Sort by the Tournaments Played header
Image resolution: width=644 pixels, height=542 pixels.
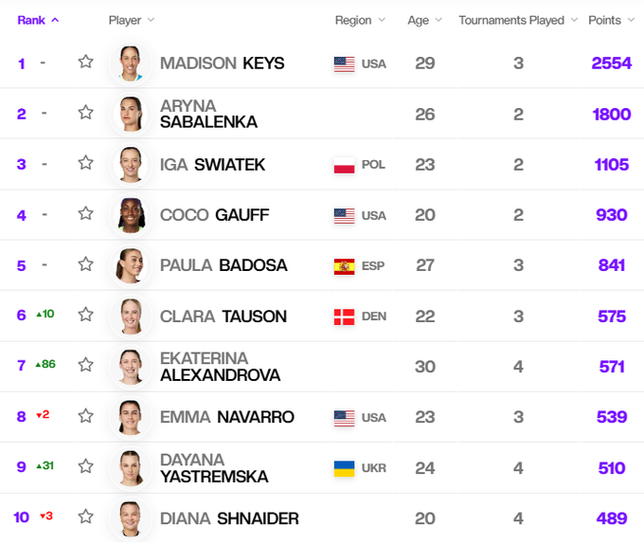click(x=518, y=20)
